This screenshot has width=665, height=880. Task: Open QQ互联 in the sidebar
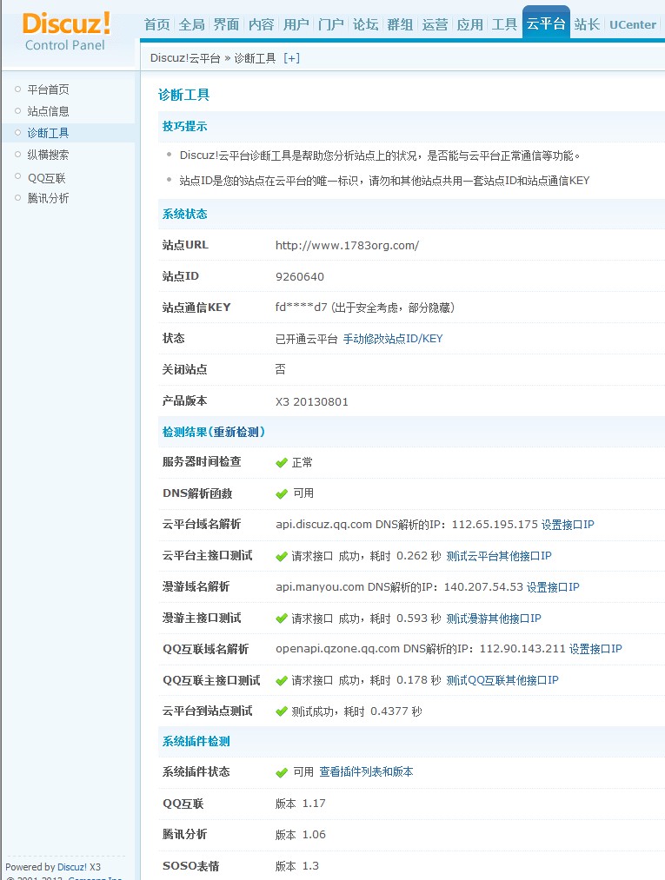(47, 178)
